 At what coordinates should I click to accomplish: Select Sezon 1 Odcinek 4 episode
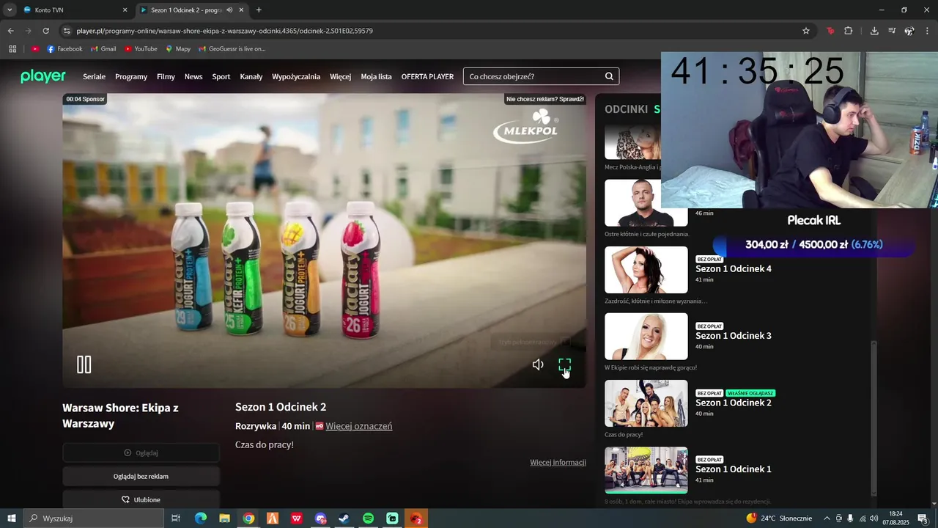[734, 268]
